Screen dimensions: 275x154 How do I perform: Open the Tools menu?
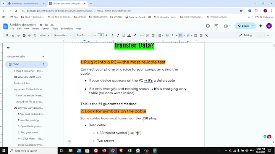pyautogui.click(x=55, y=29)
